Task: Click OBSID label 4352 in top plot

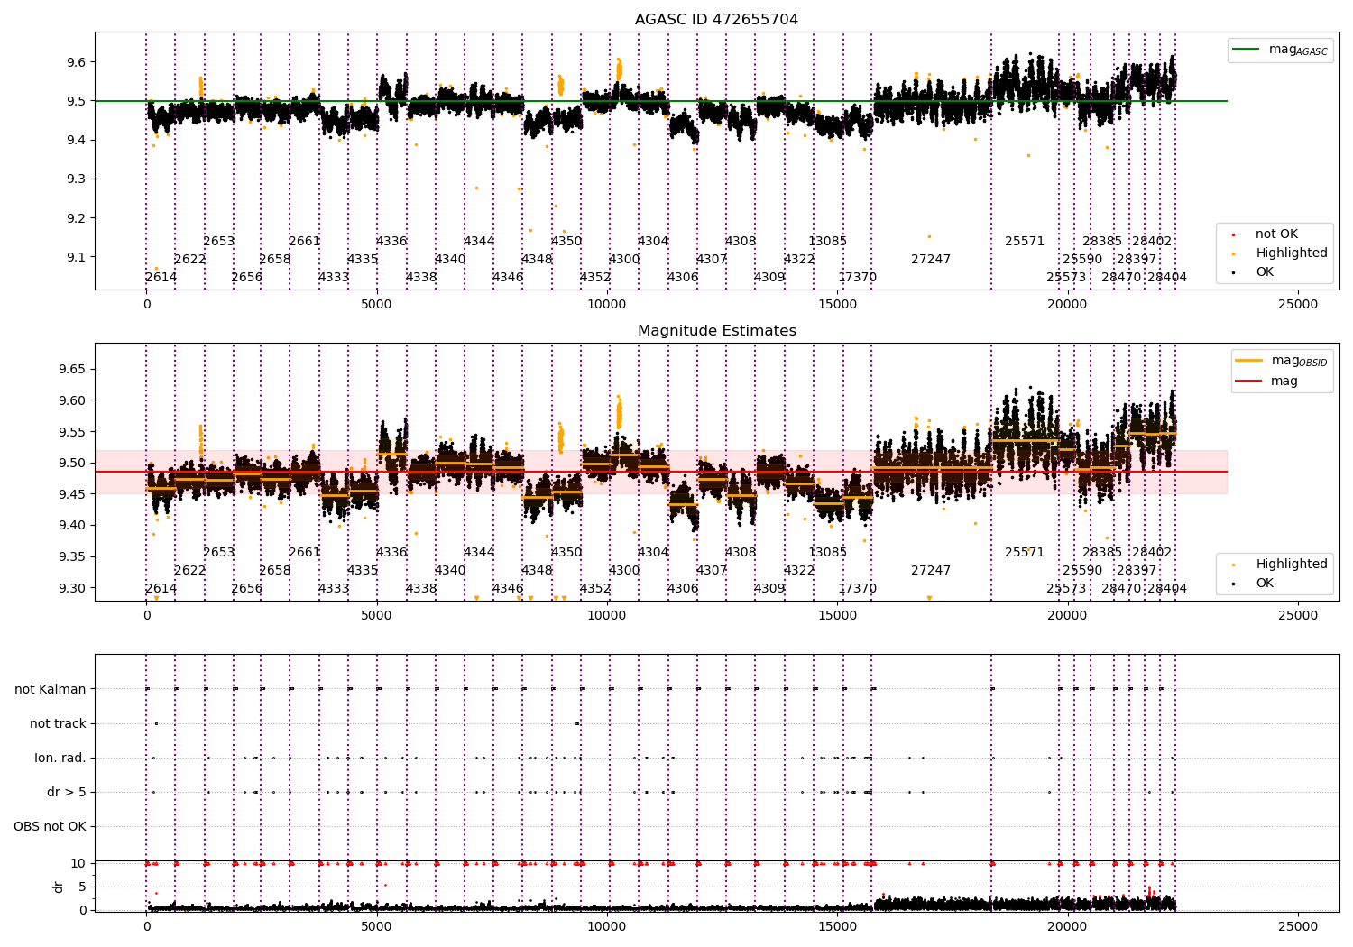Action: click(595, 278)
